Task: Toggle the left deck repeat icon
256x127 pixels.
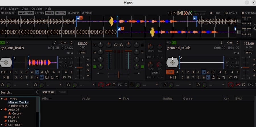Action: click(x=66, y=66)
